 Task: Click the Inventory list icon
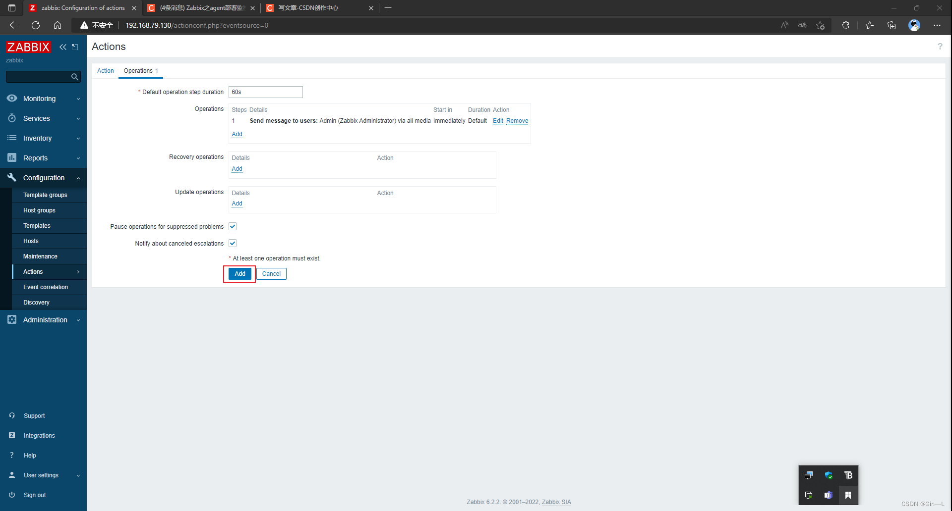click(12, 138)
